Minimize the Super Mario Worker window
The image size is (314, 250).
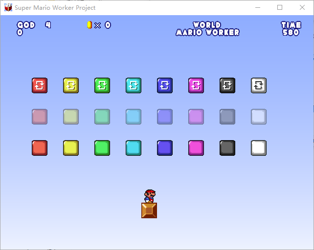(258, 8)
